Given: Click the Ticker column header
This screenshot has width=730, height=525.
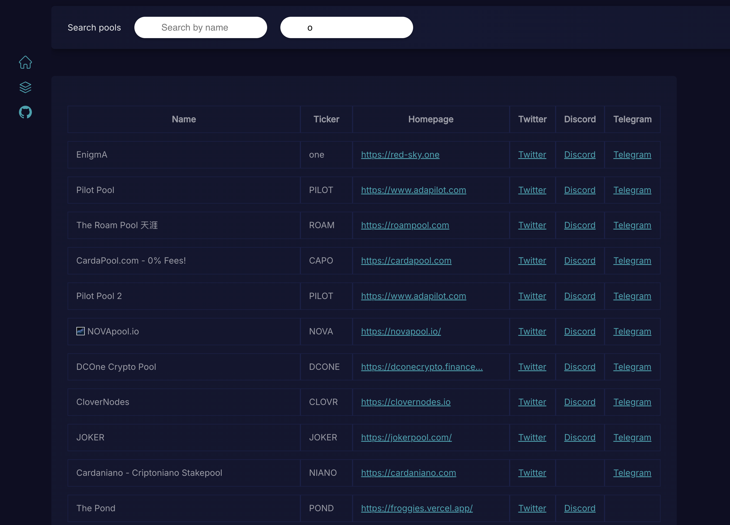Looking at the screenshot, I should [326, 119].
